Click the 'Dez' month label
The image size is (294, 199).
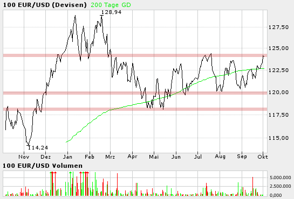45,157
